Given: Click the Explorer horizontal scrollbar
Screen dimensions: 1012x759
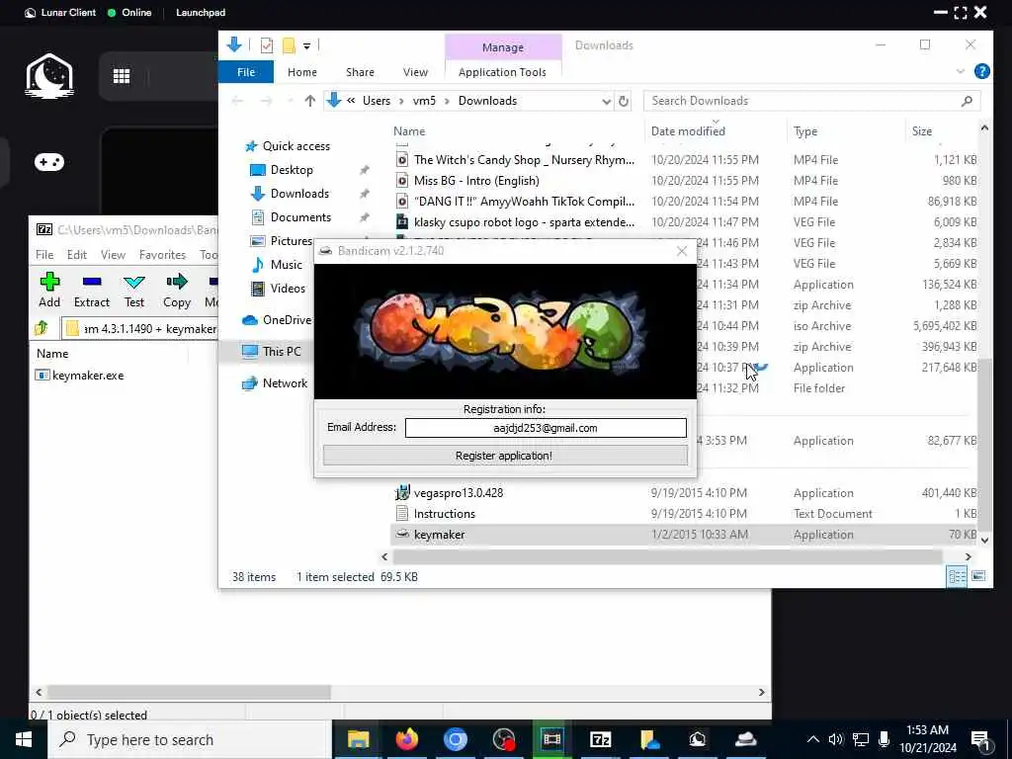Looking at the screenshot, I should tap(667, 556).
